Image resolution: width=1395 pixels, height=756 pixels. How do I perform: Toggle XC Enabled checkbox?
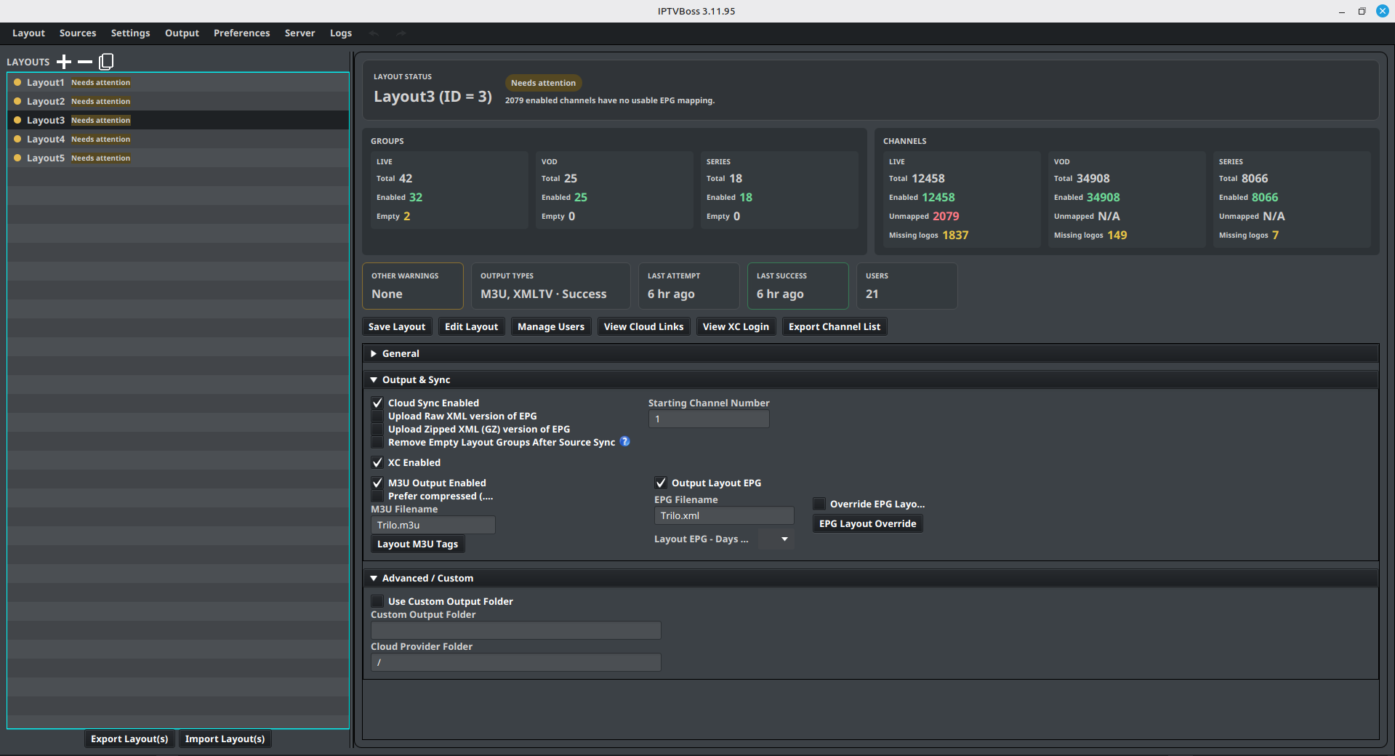click(x=377, y=462)
